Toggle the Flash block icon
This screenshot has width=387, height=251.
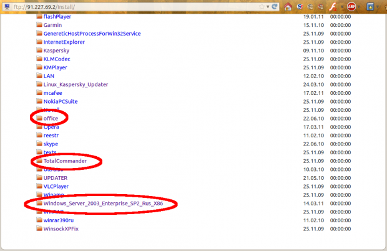click(333, 7)
